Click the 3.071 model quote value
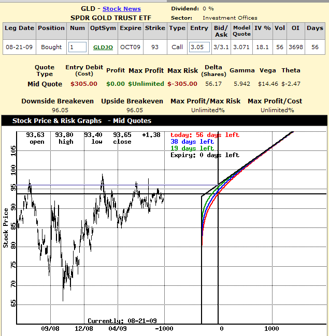The image size is (329, 336). (241, 47)
